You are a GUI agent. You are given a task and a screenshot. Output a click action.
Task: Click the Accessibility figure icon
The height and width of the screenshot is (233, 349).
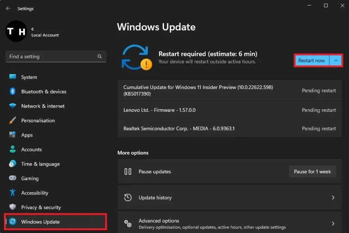pos(12,193)
